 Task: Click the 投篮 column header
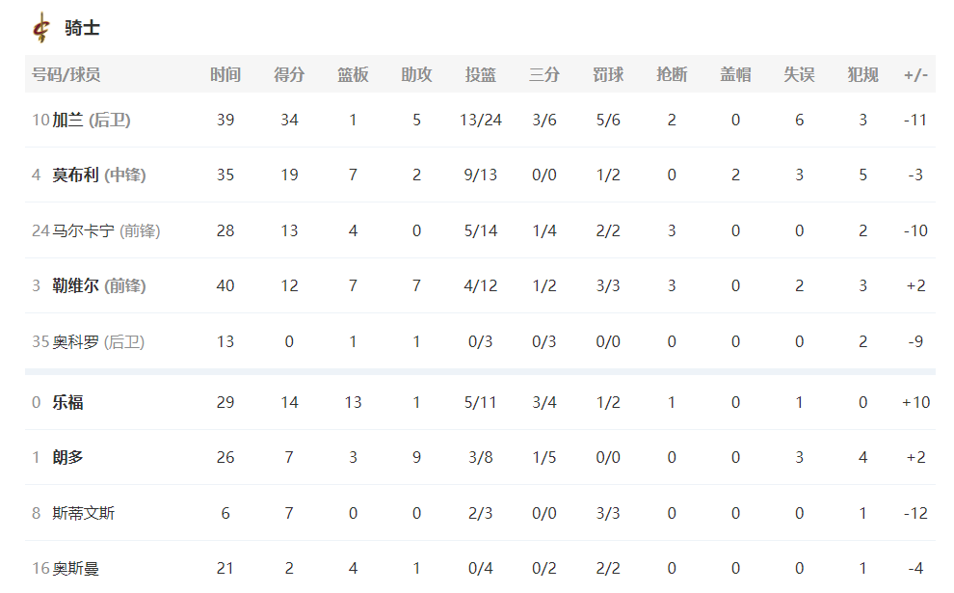coord(481,74)
